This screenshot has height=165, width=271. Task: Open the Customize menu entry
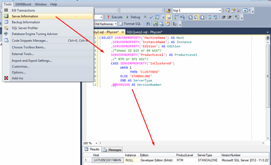click(48, 66)
